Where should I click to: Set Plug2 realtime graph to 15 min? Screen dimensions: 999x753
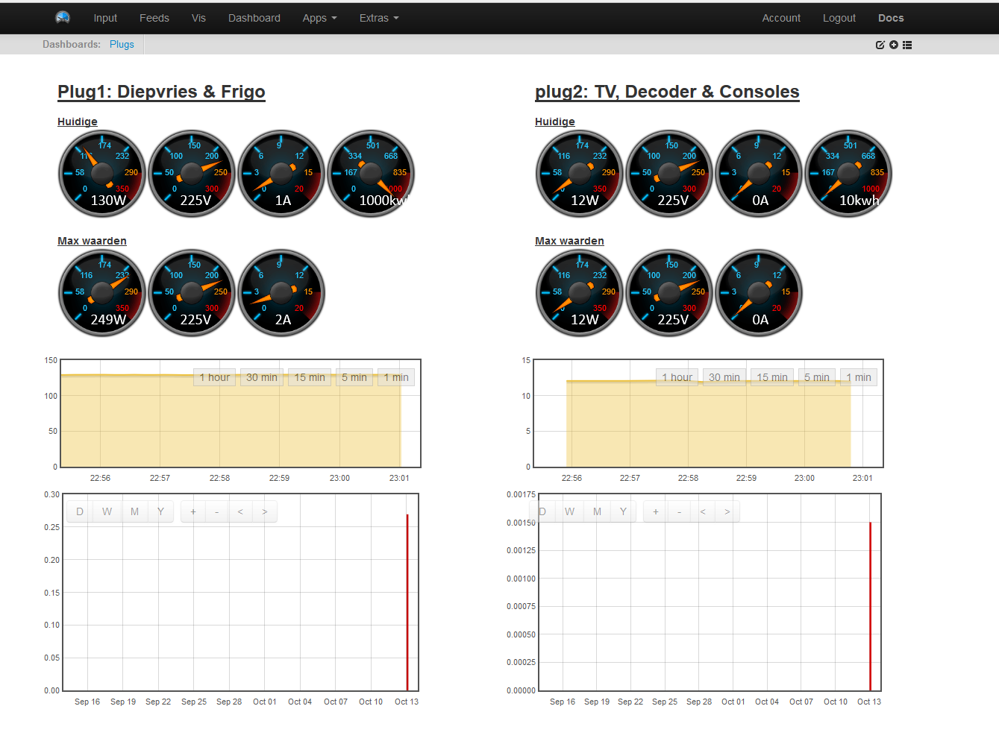point(772,377)
